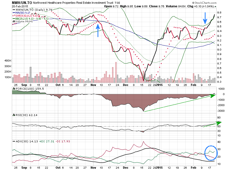
Task: Click the FORCE(100) 159.5 panel label
Action: [30, 89]
